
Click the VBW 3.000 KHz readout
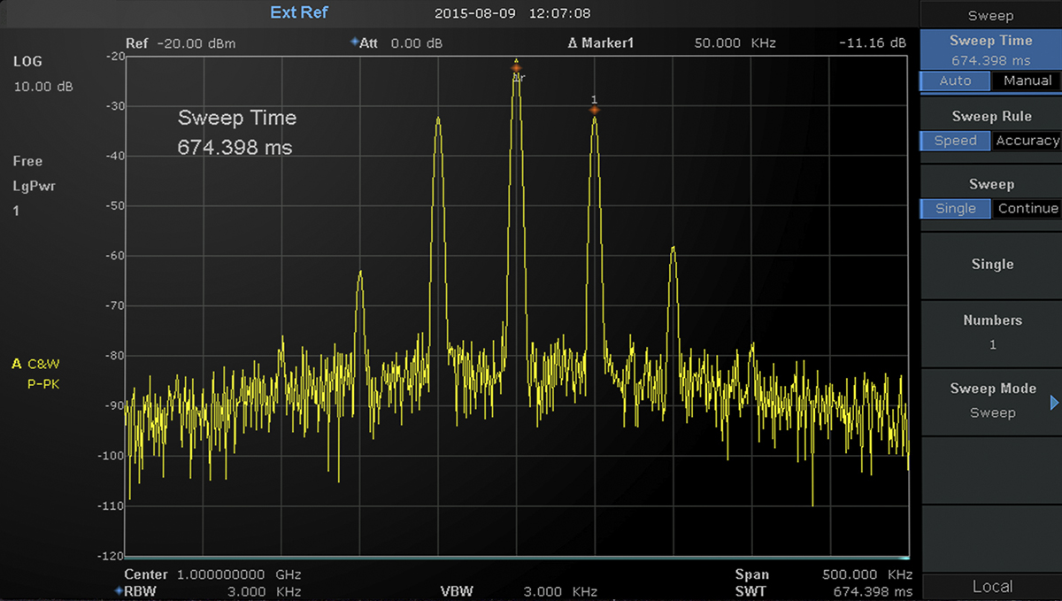click(519, 591)
